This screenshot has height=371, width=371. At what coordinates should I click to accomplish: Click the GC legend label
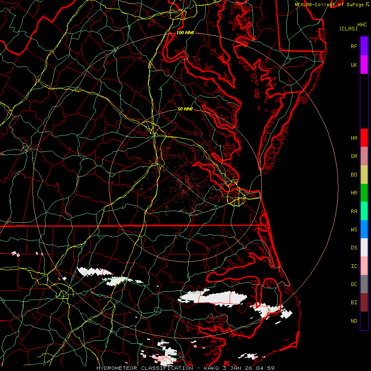(354, 284)
